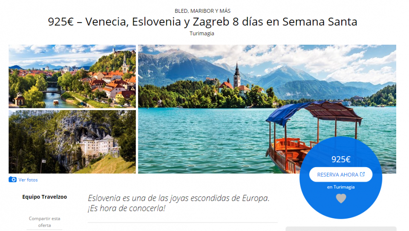Click Compartir esta oferta
The width and height of the screenshot is (409, 231).
[x=45, y=222]
